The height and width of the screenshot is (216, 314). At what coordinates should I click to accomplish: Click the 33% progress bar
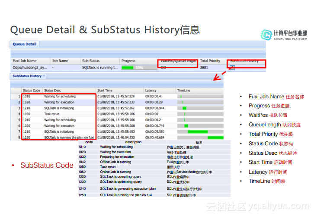pos(139,68)
